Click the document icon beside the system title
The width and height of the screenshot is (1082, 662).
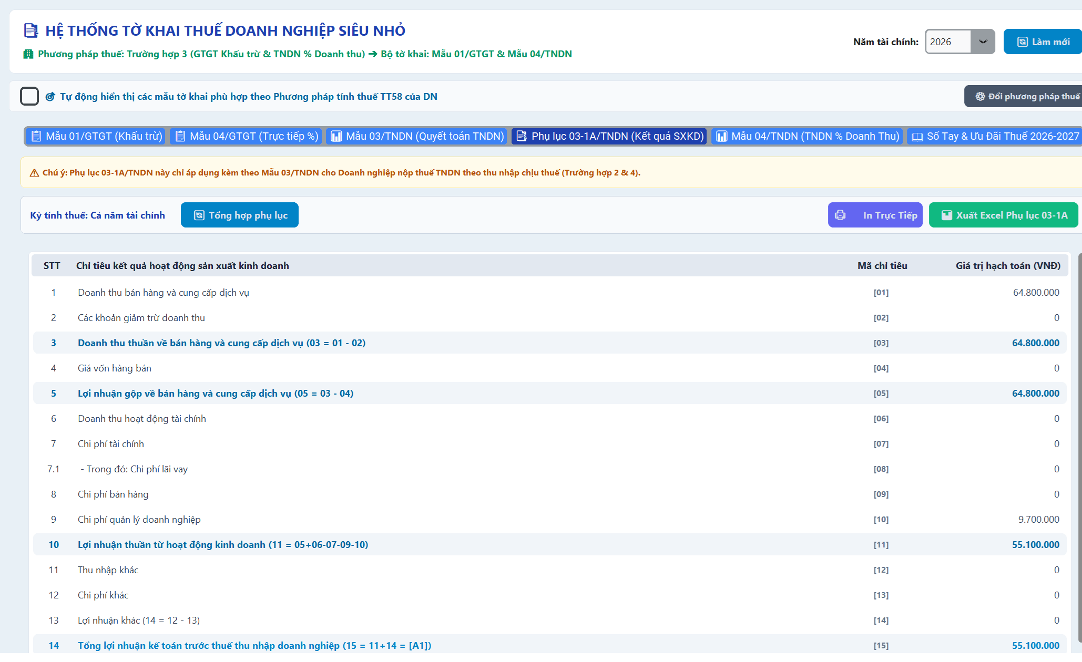pyautogui.click(x=31, y=30)
